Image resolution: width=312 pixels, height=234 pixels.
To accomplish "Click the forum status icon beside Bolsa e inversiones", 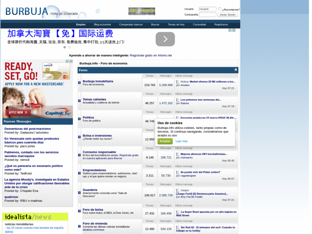I will [x=79, y=137].
